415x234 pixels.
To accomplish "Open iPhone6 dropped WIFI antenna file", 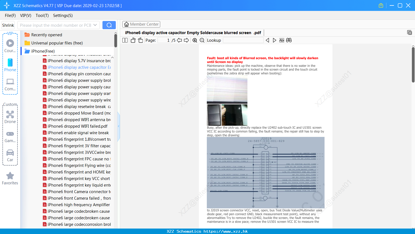I will [x=77, y=120].
